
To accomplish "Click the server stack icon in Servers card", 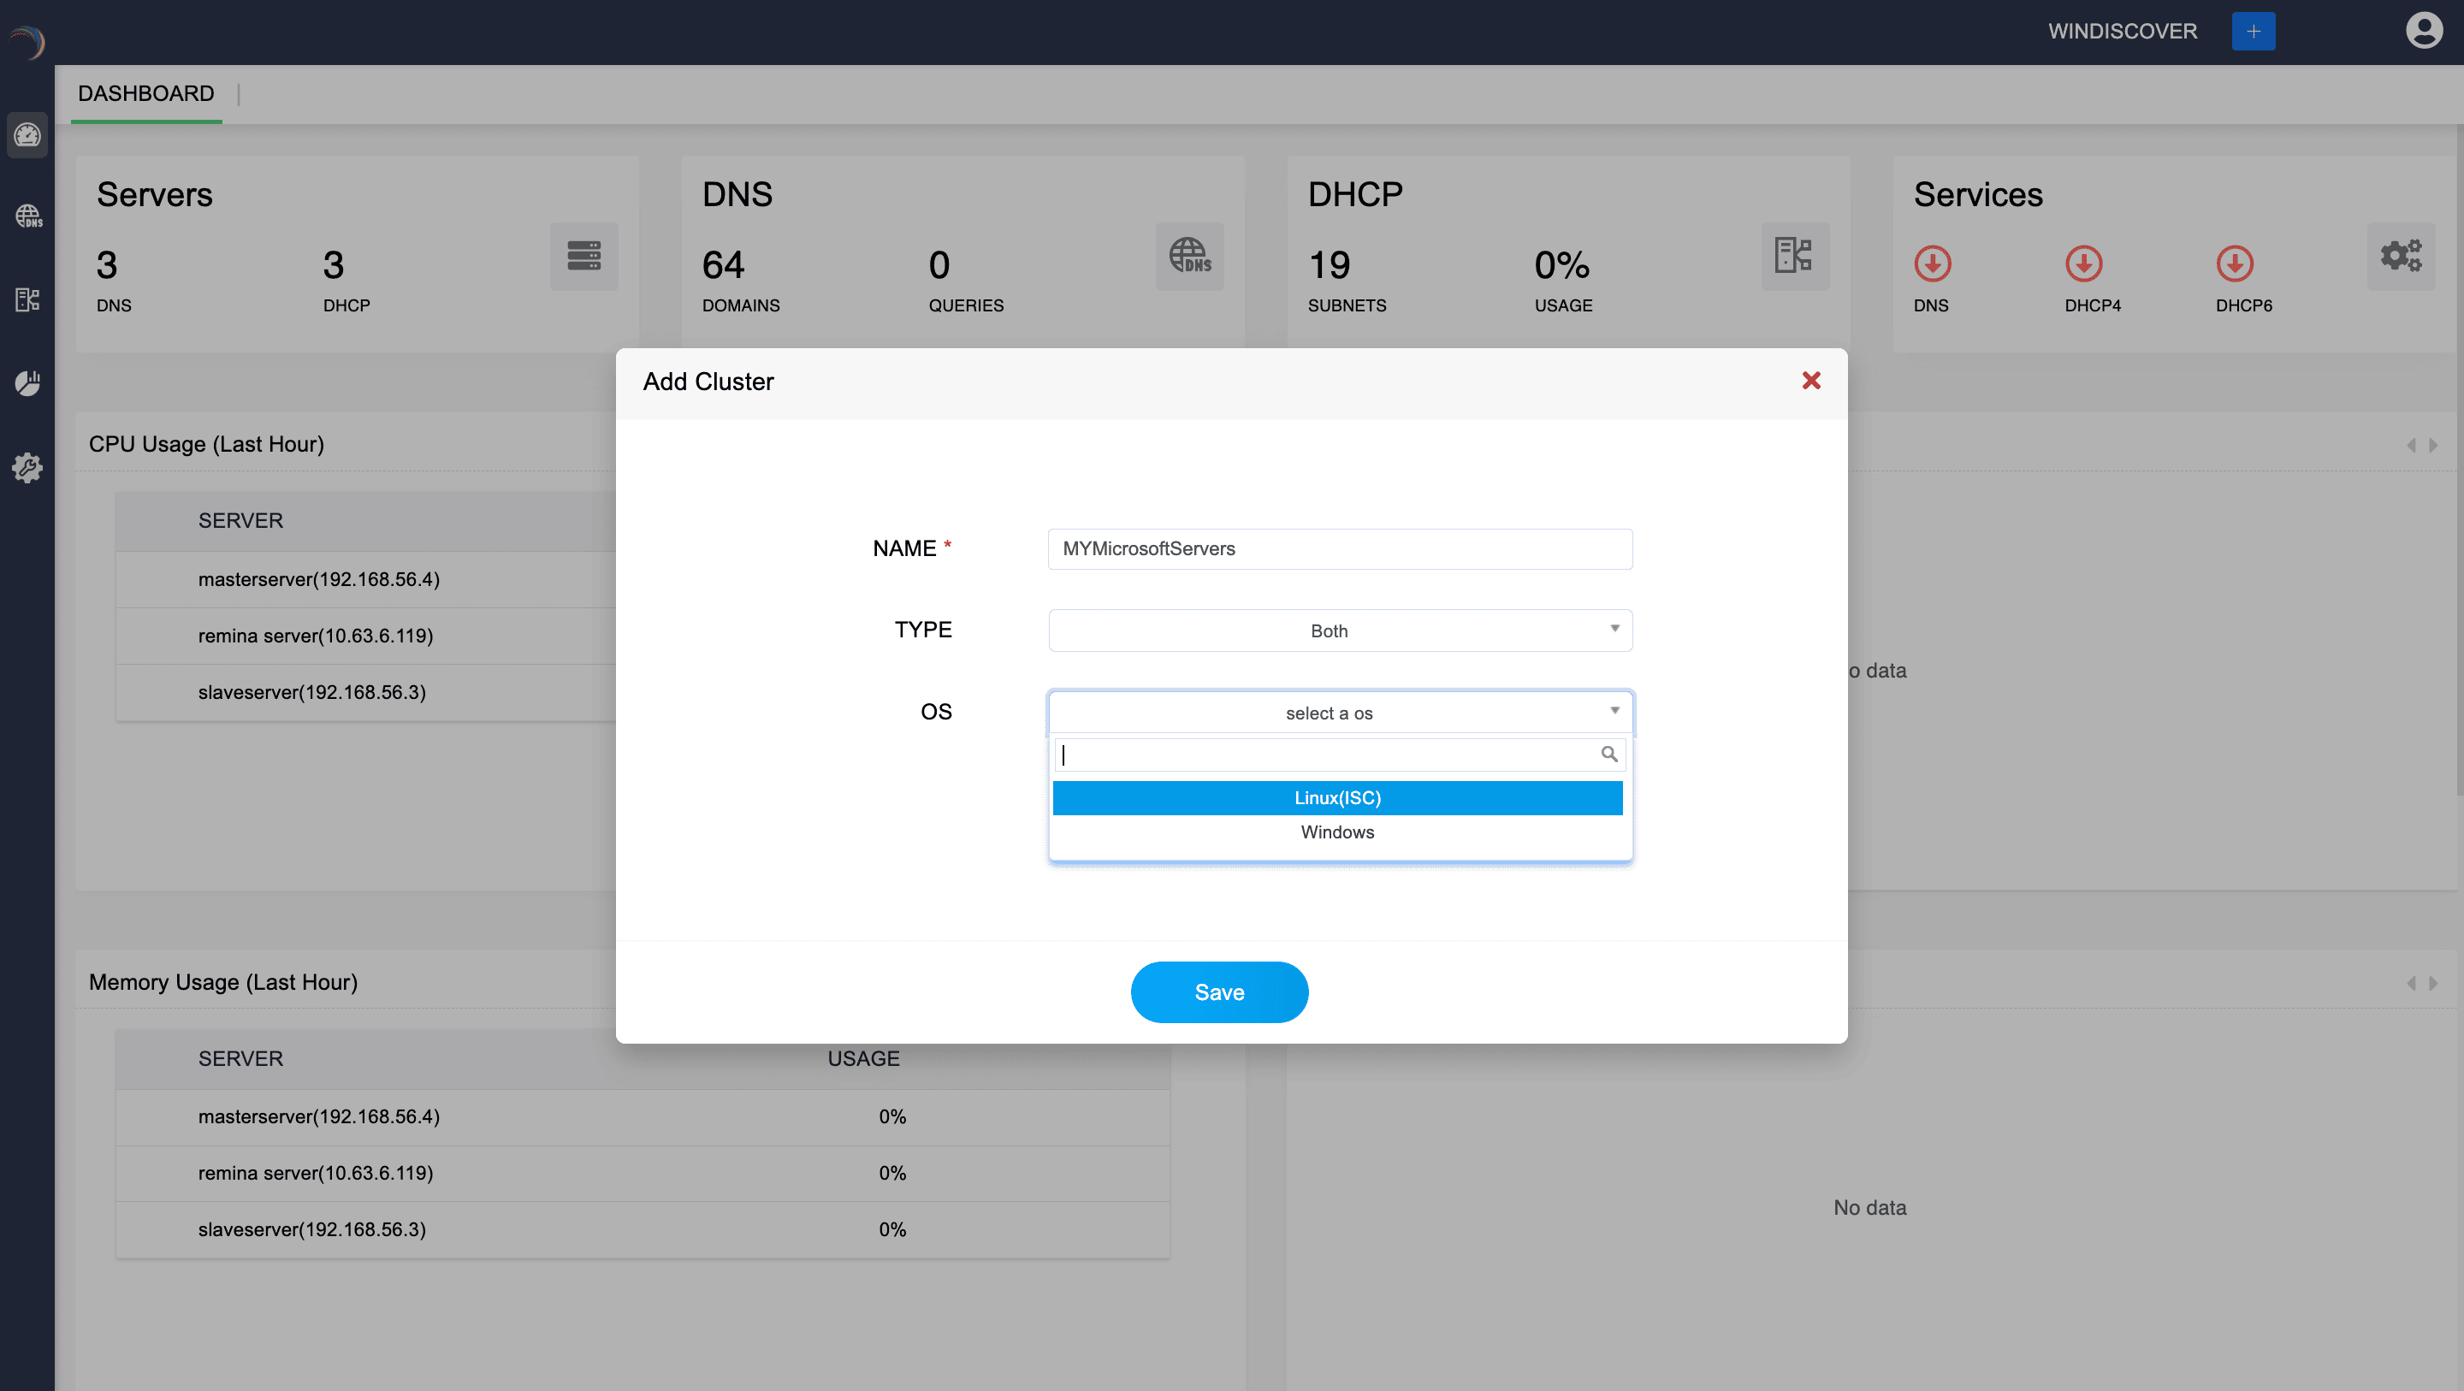I will pyautogui.click(x=583, y=256).
